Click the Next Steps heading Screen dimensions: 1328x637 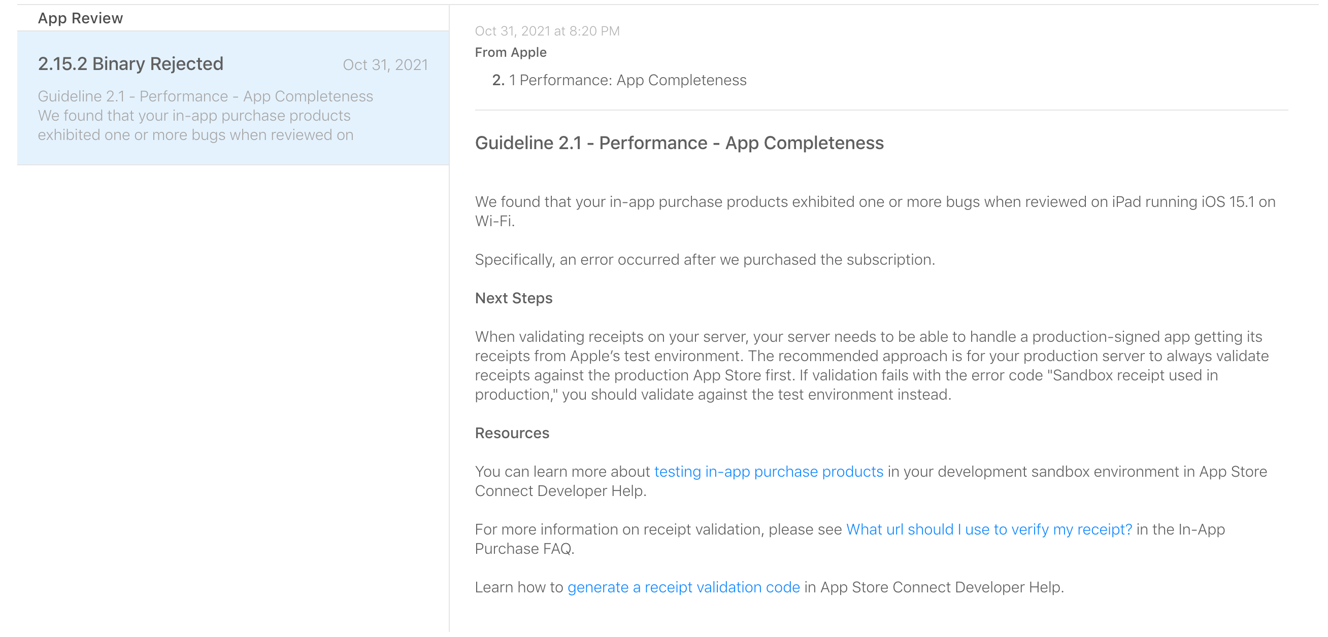click(x=513, y=298)
